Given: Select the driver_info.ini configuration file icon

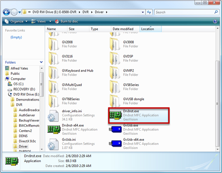Looking at the screenshot, I should pyautogui.click(x=53, y=116).
